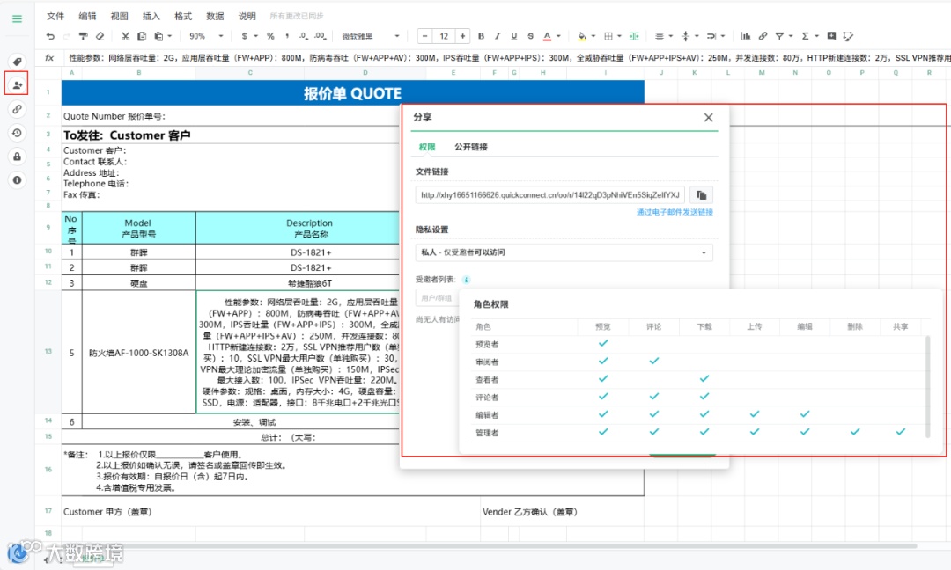Open version history clock icon in sidebar
Image resolution: width=951 pixels, height=570 pixels.
17,133
